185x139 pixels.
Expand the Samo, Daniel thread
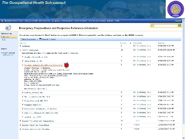(x=23, y=61)
